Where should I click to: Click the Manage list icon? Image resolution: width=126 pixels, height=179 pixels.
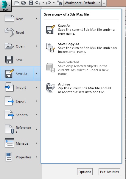[x=9, y=143]
